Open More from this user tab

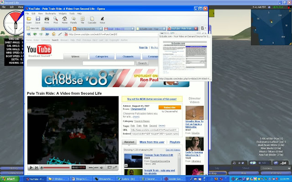152,142
